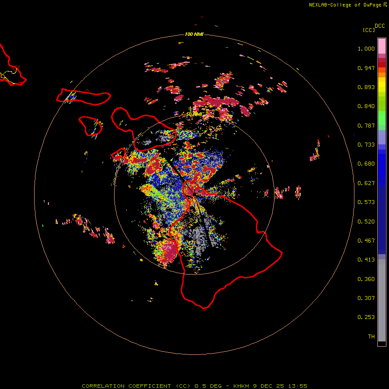This screenshot has height=389, width=389.
Task: Pick the bright green segment of color bar
Action: (382, 118)
